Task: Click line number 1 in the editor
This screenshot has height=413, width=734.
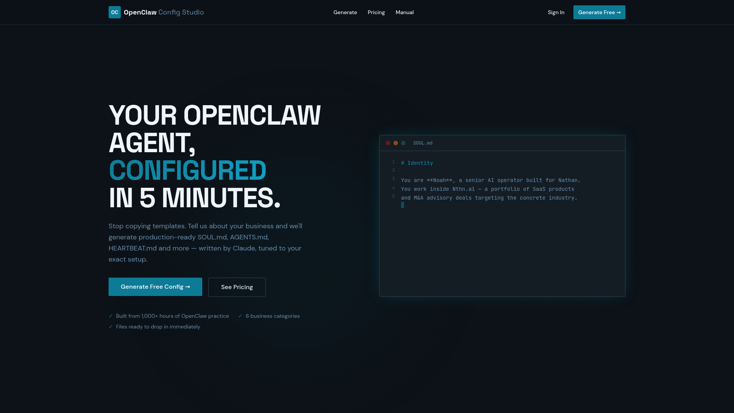Action: pos(393,162)
